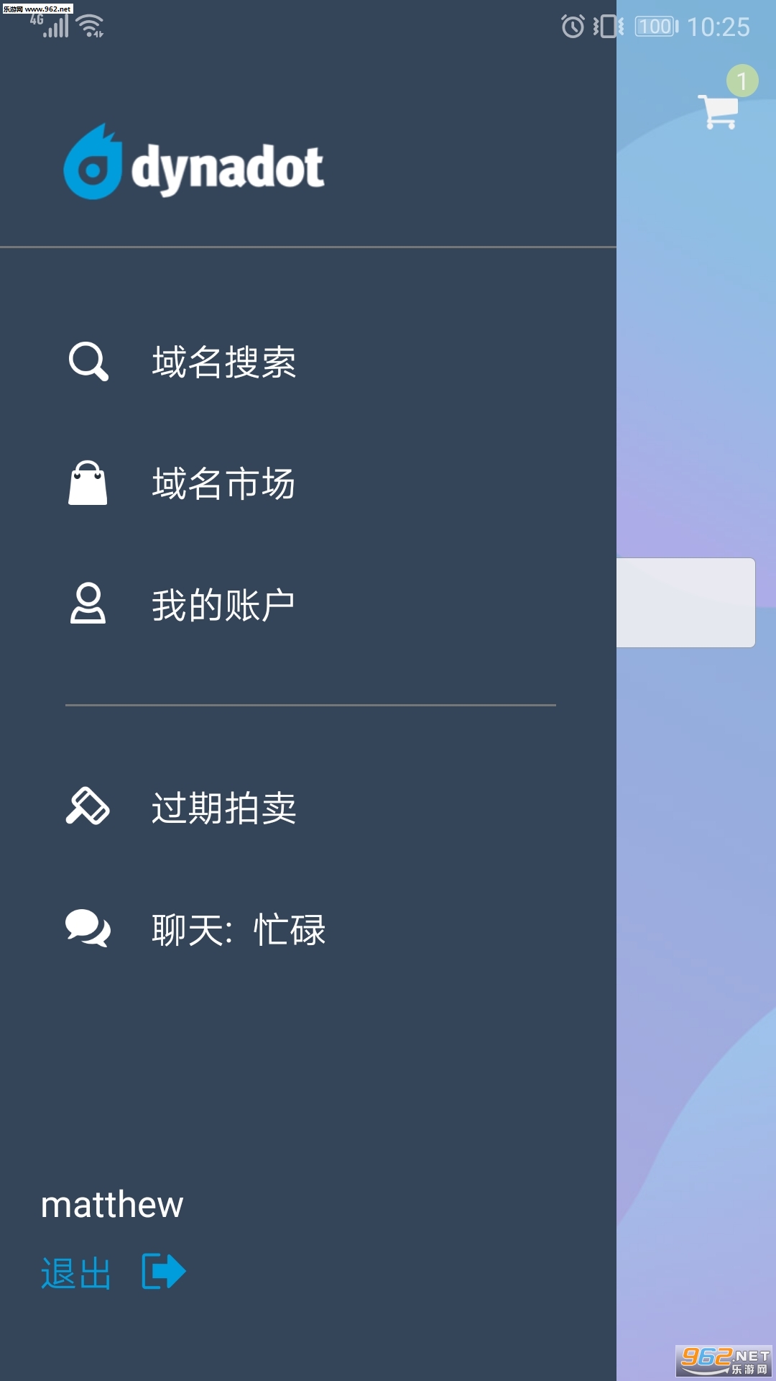
Task: Tap the matthew username label
Action: pyautogui.click(x=112, y=1205)
